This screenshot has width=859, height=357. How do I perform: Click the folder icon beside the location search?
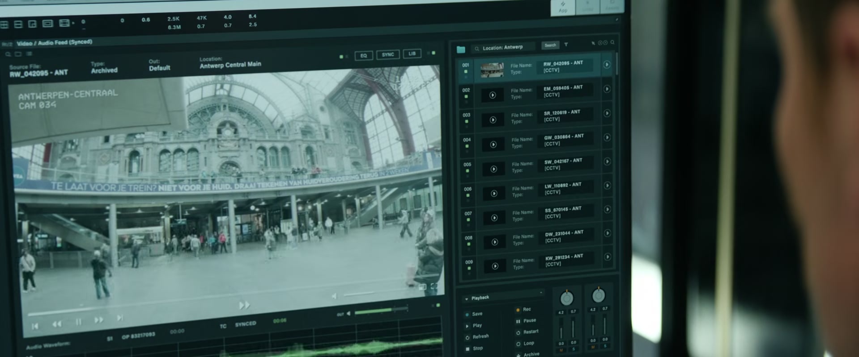click(461, 49)
